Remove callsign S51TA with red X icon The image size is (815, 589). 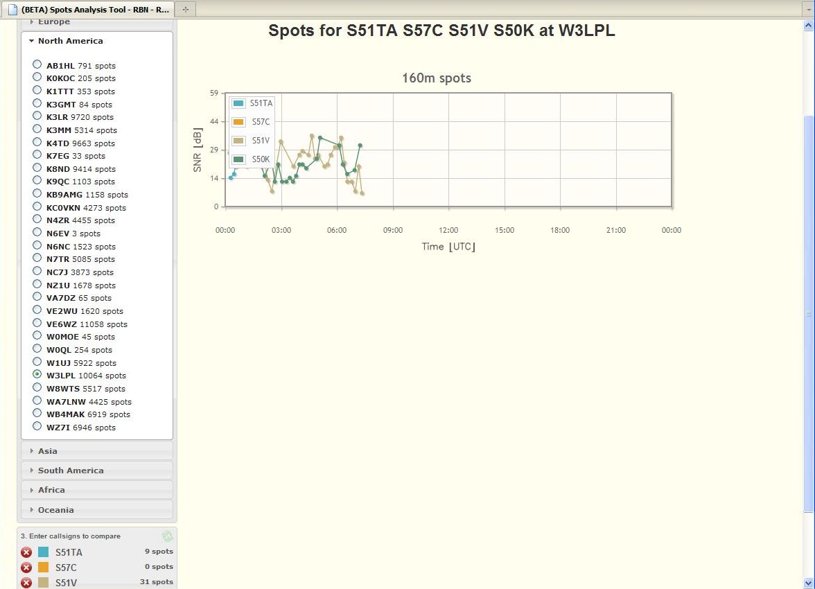coord(26,552)
